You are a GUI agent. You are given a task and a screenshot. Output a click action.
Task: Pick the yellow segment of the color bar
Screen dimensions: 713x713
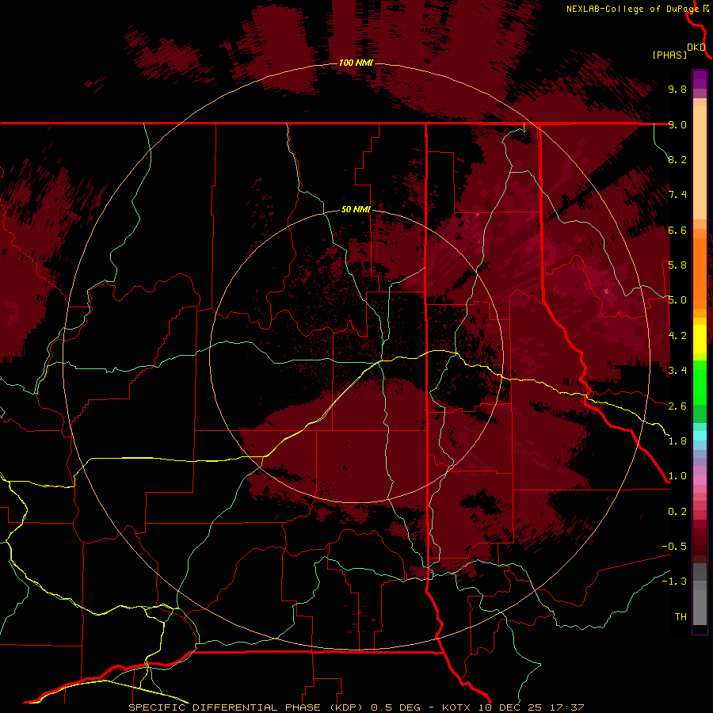pos(700,339)
